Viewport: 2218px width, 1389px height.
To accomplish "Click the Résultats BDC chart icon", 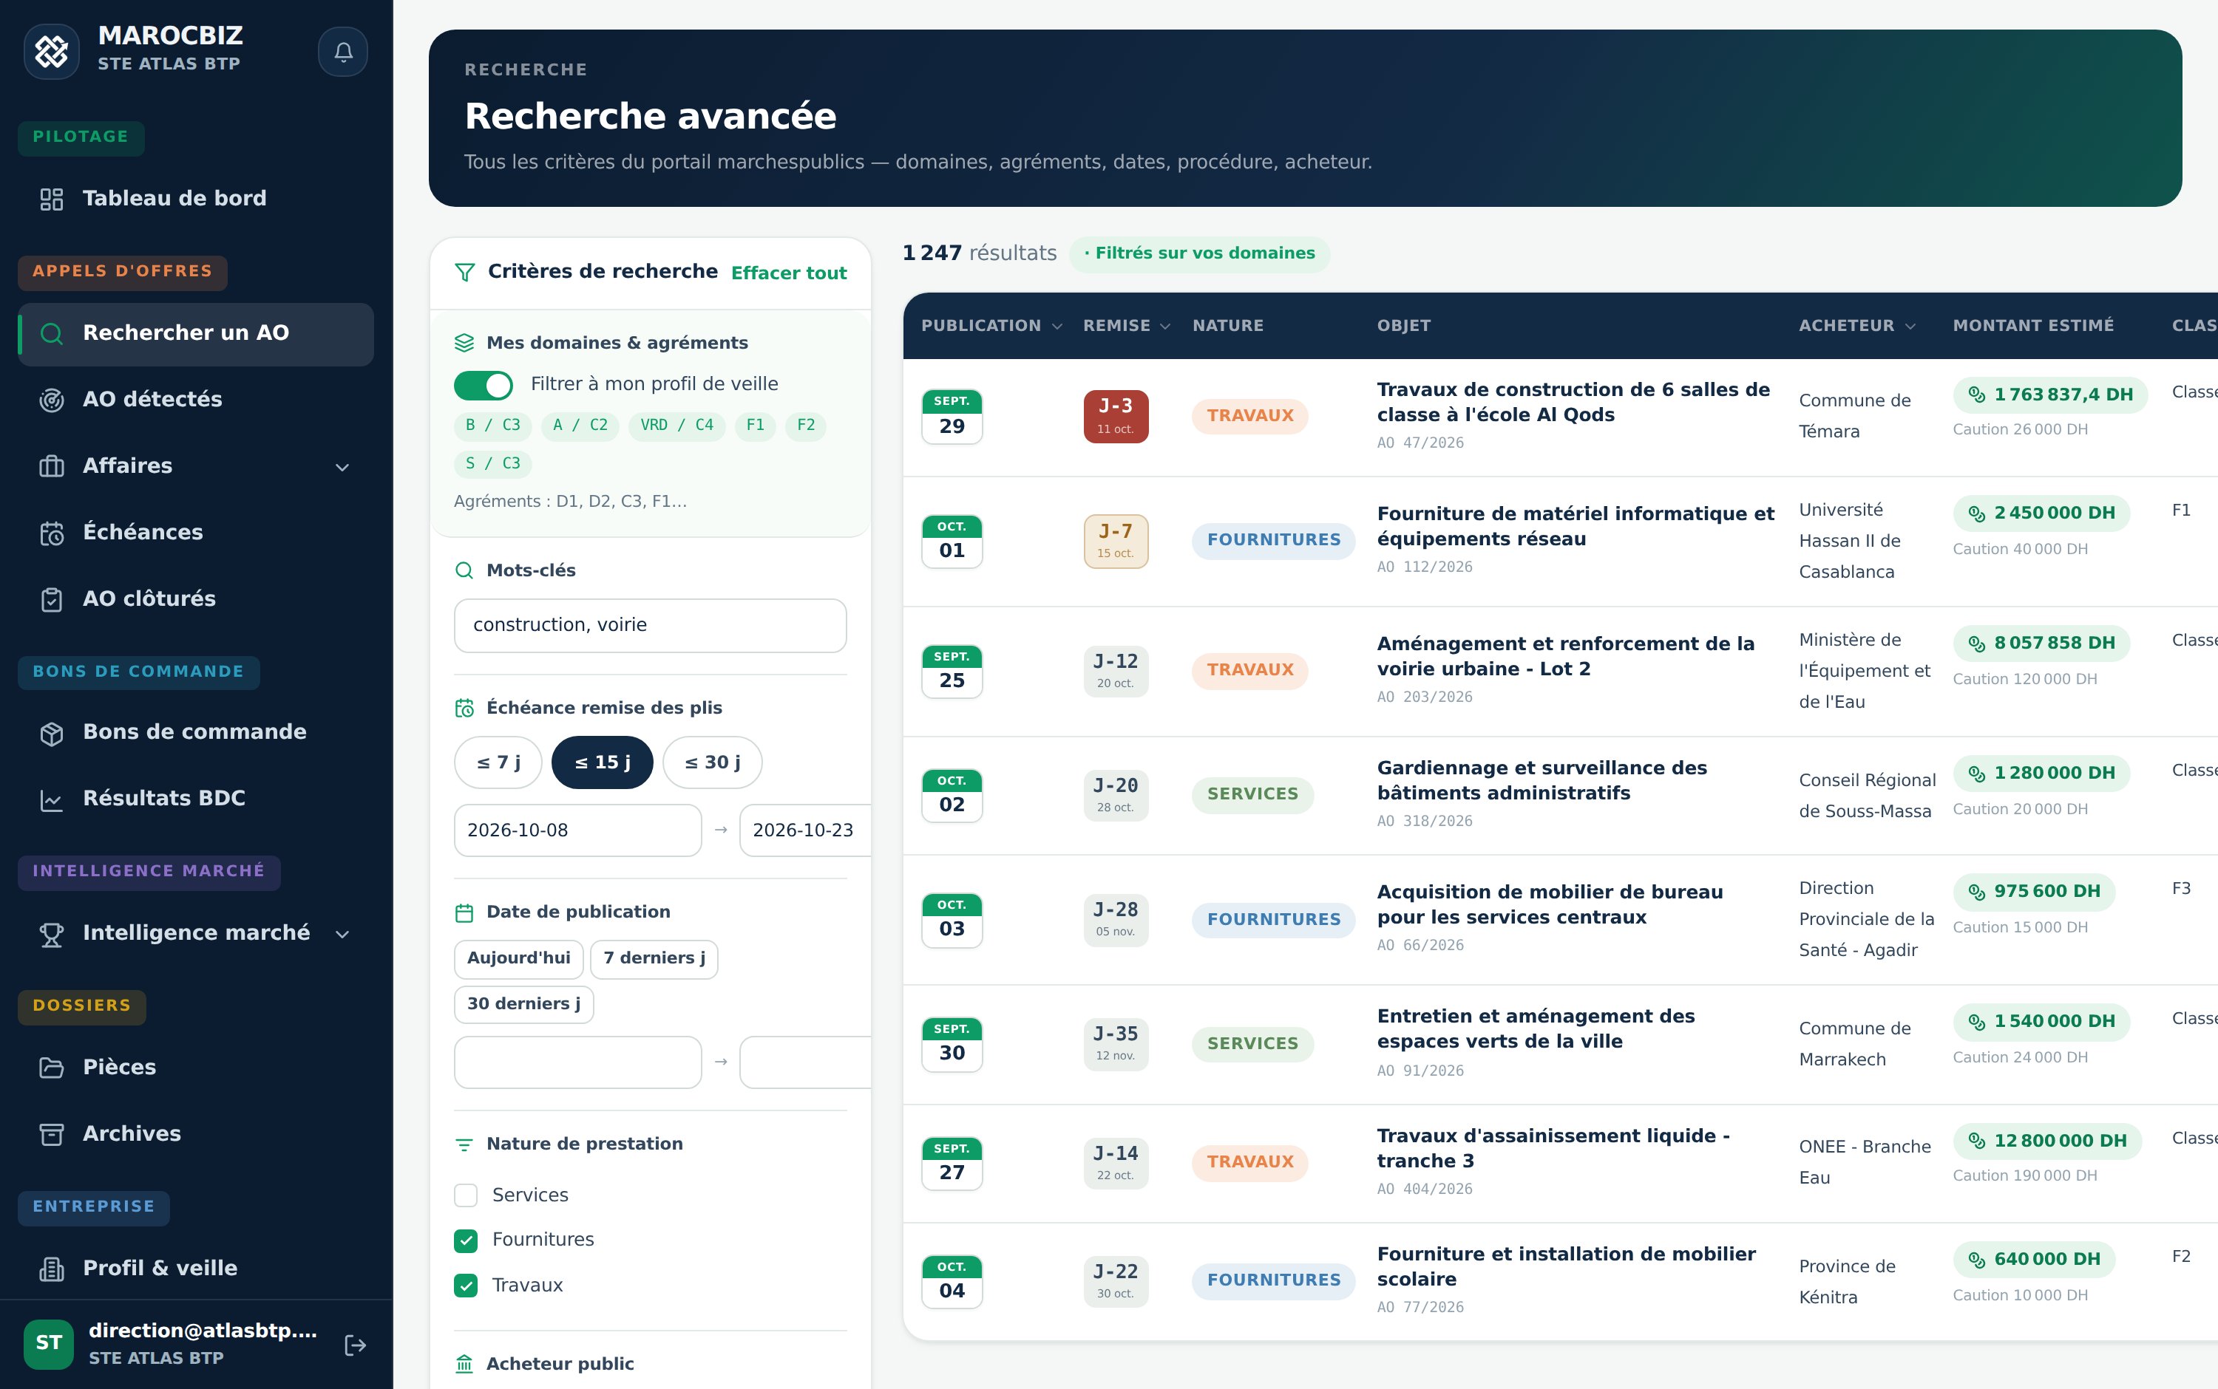I will click(52, 799).
